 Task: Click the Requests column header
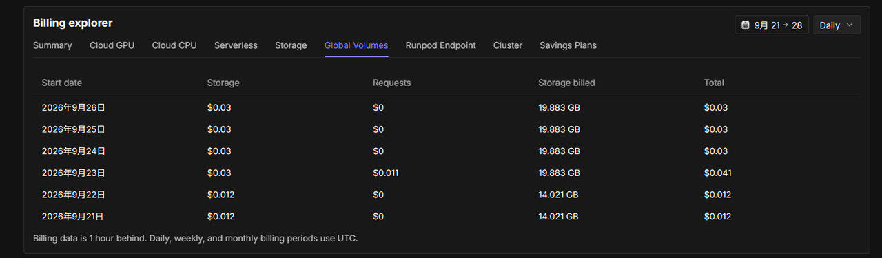click(x=391, y=83)
